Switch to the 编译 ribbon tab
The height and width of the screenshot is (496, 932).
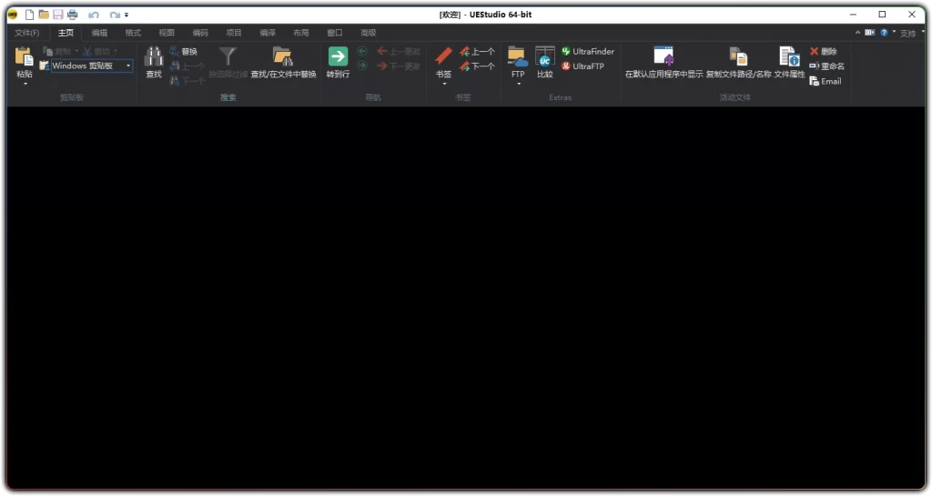click(268, 33)
